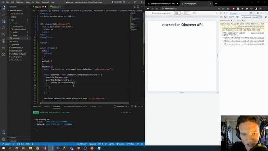The image size is (268, 151).
Task: Open HelloWorld.vue in the explorer
Action: 20,29
